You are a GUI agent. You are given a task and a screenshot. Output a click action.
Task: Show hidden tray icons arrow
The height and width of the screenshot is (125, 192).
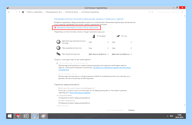[x=168, y=116]
